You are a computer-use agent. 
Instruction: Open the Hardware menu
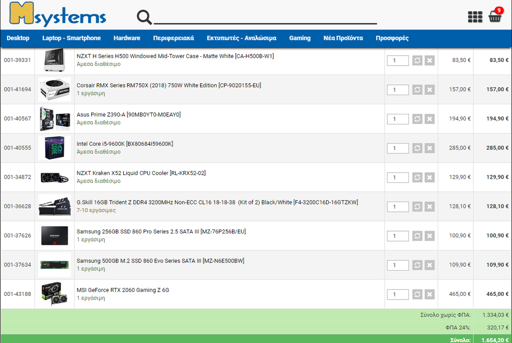pyautogui.click(x=127, y=38)
